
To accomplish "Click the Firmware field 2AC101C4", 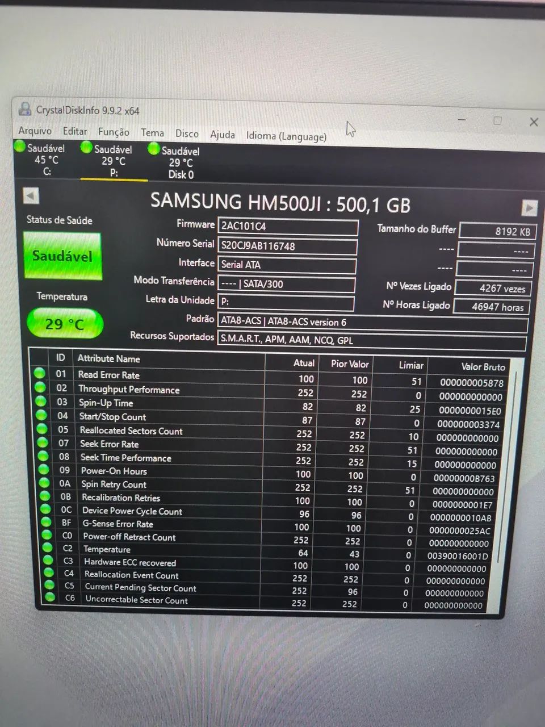I will pos(288,226).
